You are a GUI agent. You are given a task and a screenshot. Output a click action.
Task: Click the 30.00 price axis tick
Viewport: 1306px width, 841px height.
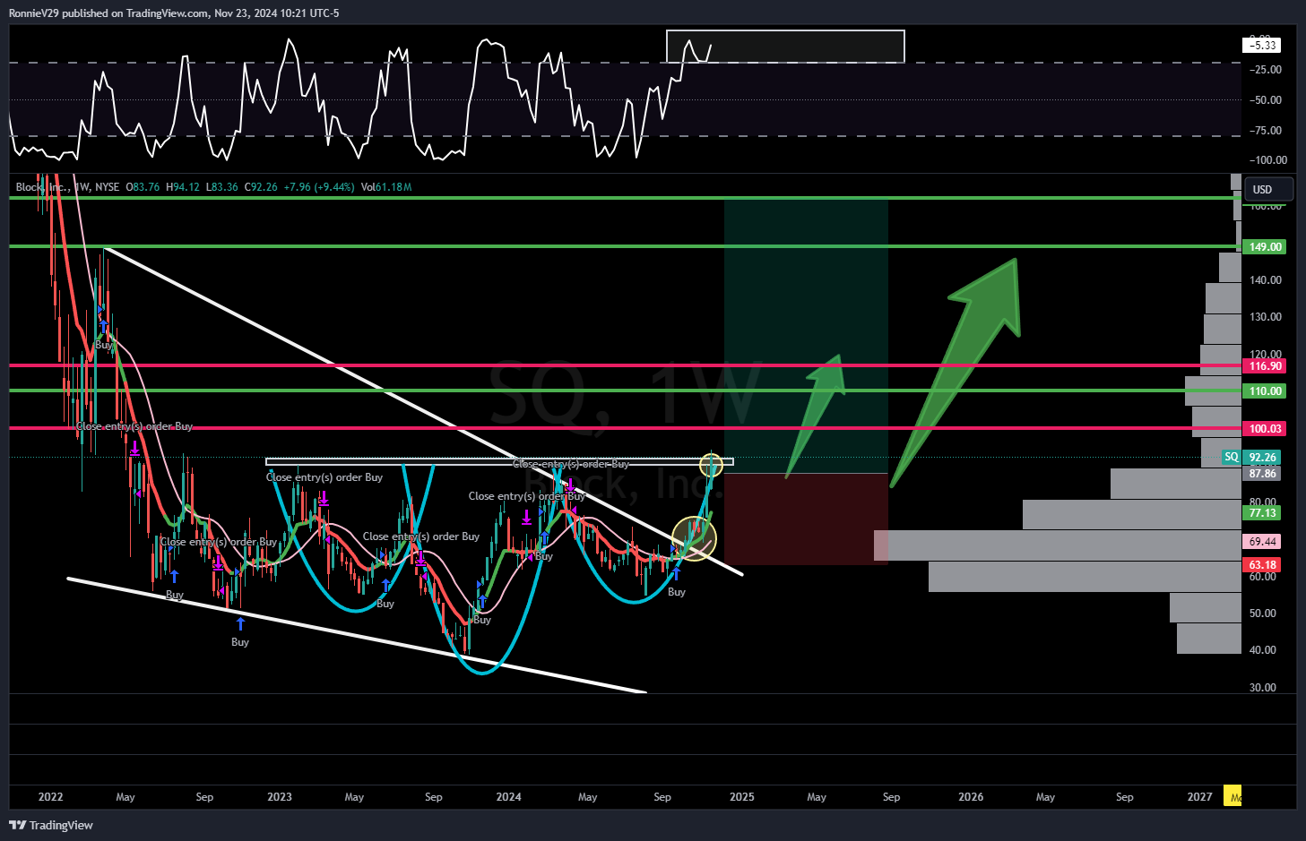(1263, 688)
